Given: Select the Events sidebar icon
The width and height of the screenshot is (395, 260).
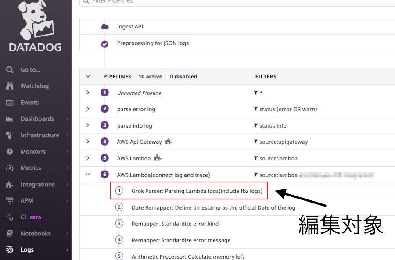Looking at the screenshot, I should coord(10,102).
